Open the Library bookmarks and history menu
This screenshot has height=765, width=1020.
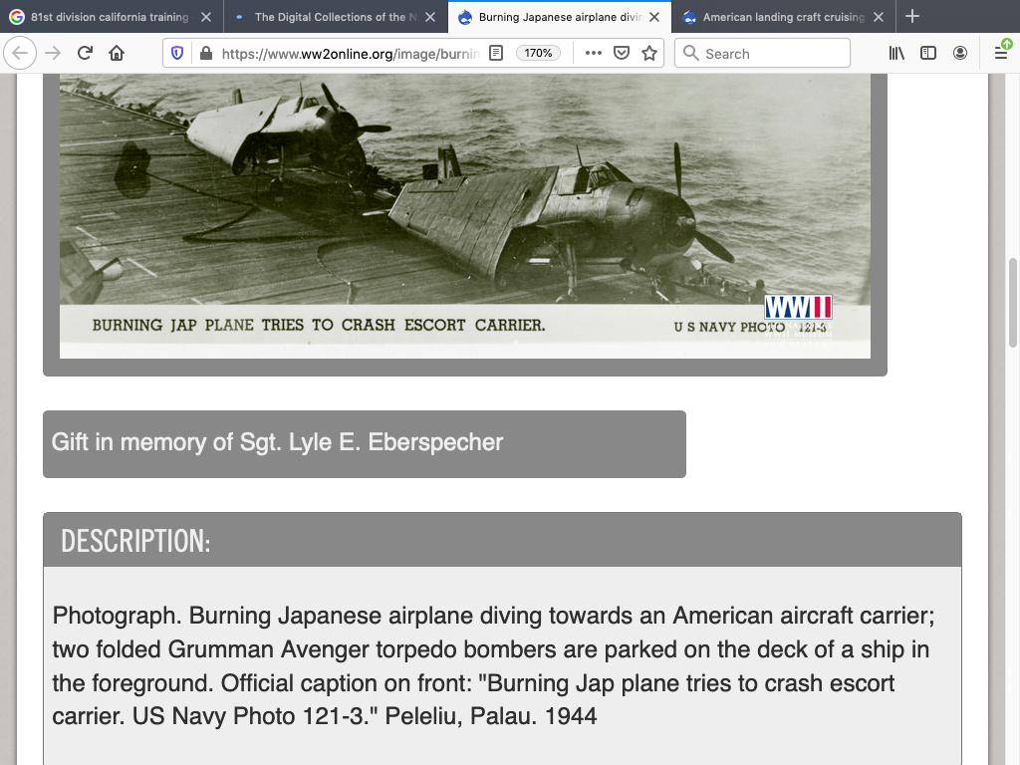896,54
